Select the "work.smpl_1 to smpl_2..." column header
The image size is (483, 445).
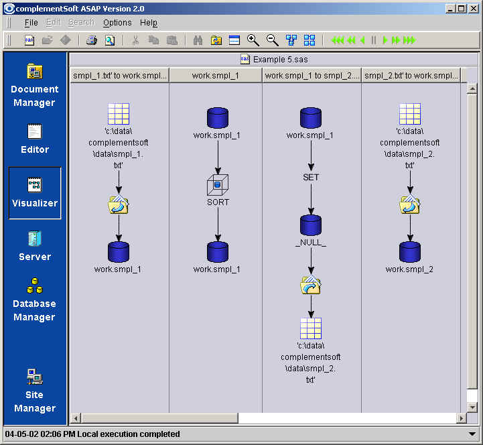pyautogui.click(x=312, y=76)
